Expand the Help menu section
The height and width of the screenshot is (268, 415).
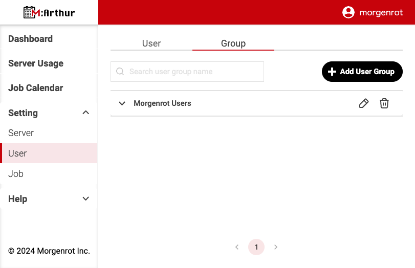[x=86, y=199]
